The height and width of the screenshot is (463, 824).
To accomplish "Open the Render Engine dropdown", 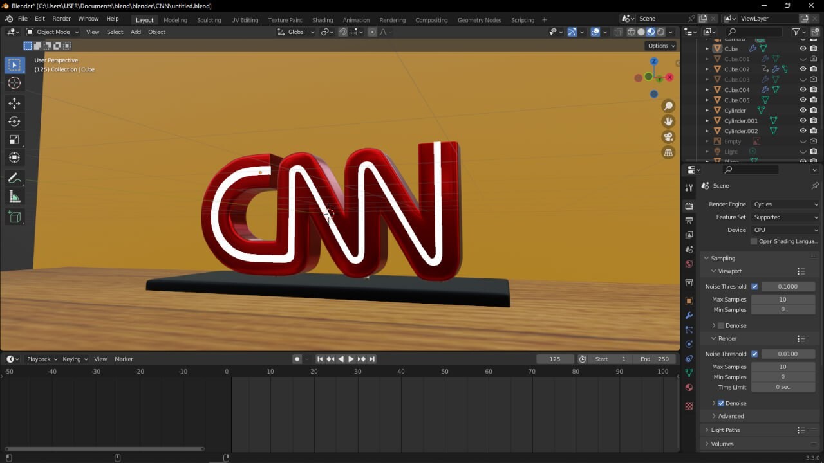I will tap(785, 204).
